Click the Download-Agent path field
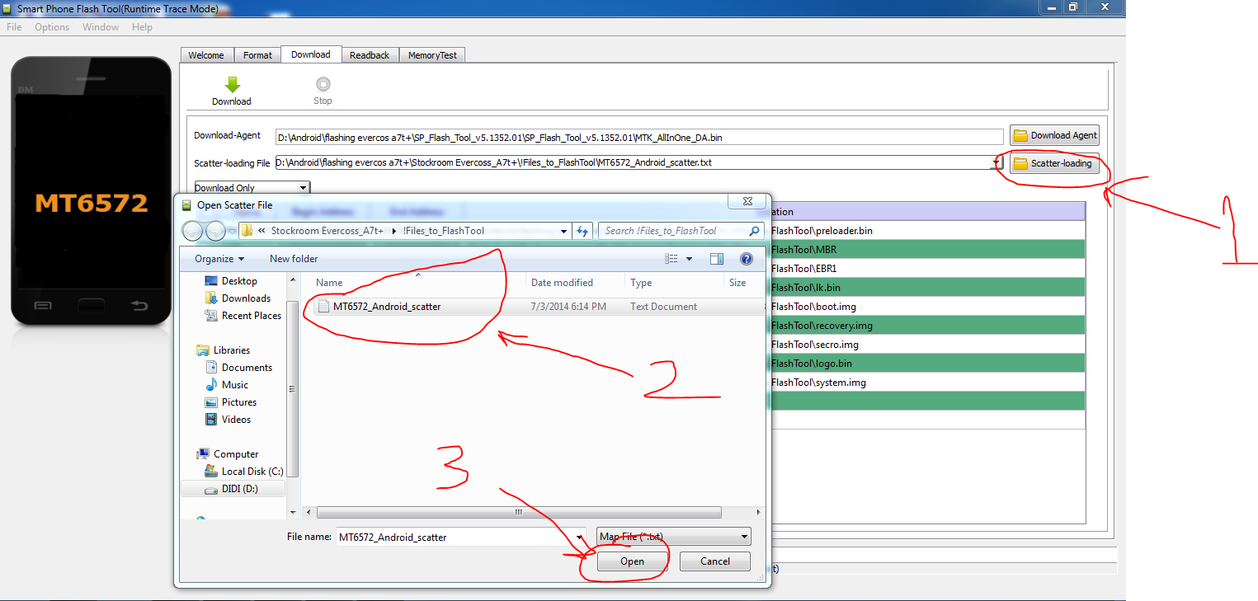 pyautogui.click(x=639, y=136)
